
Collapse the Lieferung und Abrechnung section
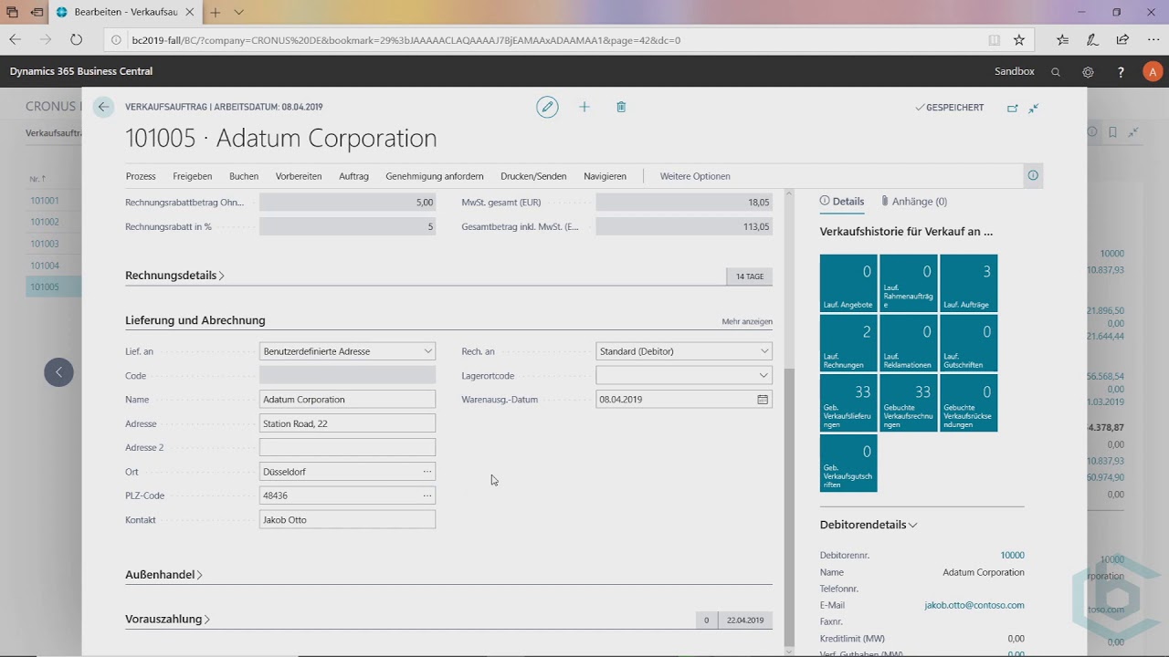click(195, 320)
